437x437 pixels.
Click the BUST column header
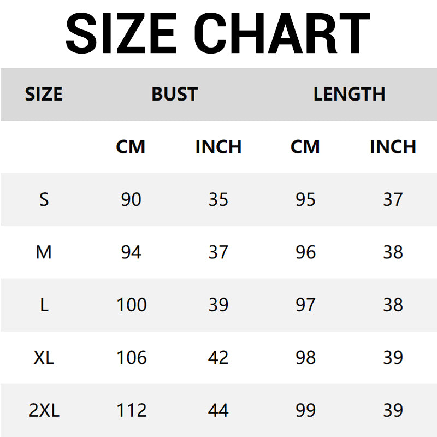174,94
